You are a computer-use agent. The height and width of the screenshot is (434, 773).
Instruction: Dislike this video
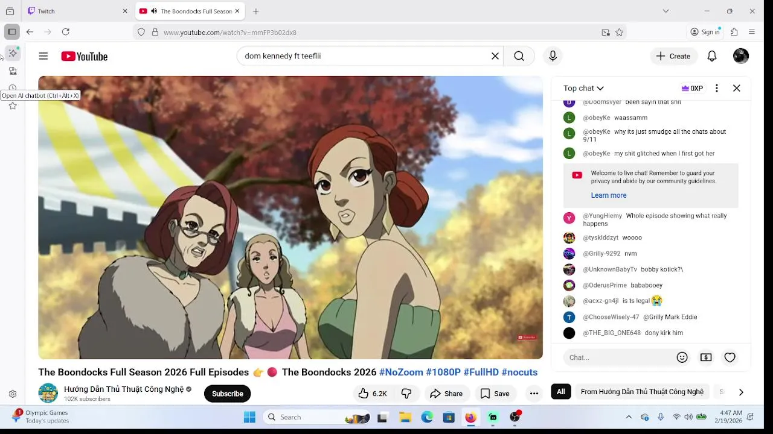(406, 394)
